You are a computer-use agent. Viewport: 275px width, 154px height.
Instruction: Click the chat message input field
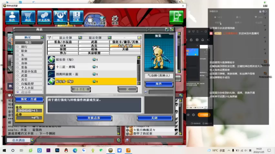[x=75, y=140]
